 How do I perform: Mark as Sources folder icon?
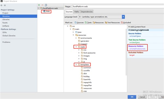point(76,22)
